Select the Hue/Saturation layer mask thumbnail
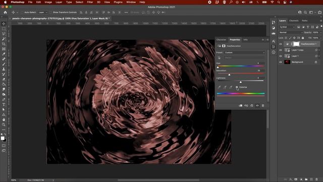The width and height of the screenshot is (323, 182). [x=296, y=44]
